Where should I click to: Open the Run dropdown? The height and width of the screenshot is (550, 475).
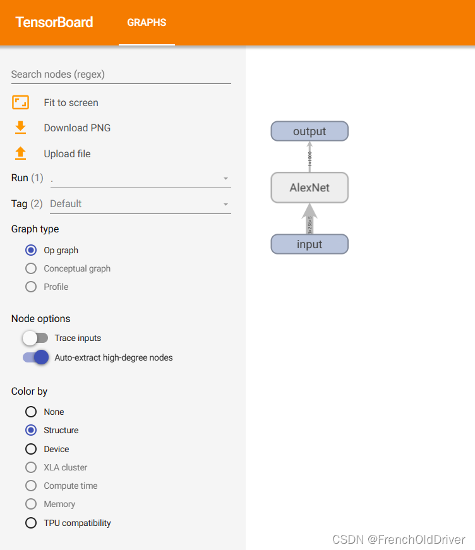coord(140,179)
